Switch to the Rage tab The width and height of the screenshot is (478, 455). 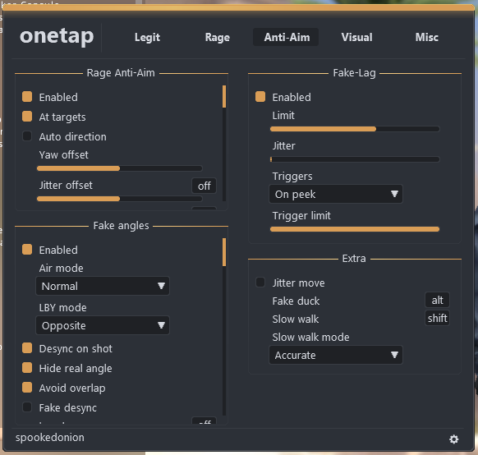(x=218, y=37)
